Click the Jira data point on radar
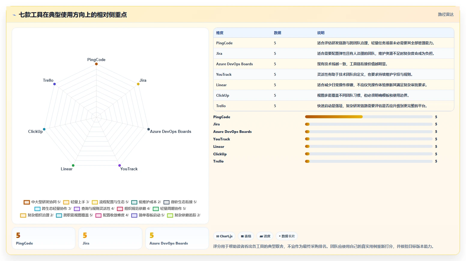Viewport: 466px width, 261px height. pos(138,84)
